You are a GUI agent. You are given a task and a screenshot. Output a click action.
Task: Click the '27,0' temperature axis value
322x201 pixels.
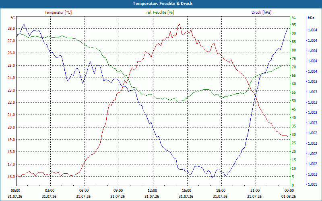pyautogui.click(x=11, y=41)
